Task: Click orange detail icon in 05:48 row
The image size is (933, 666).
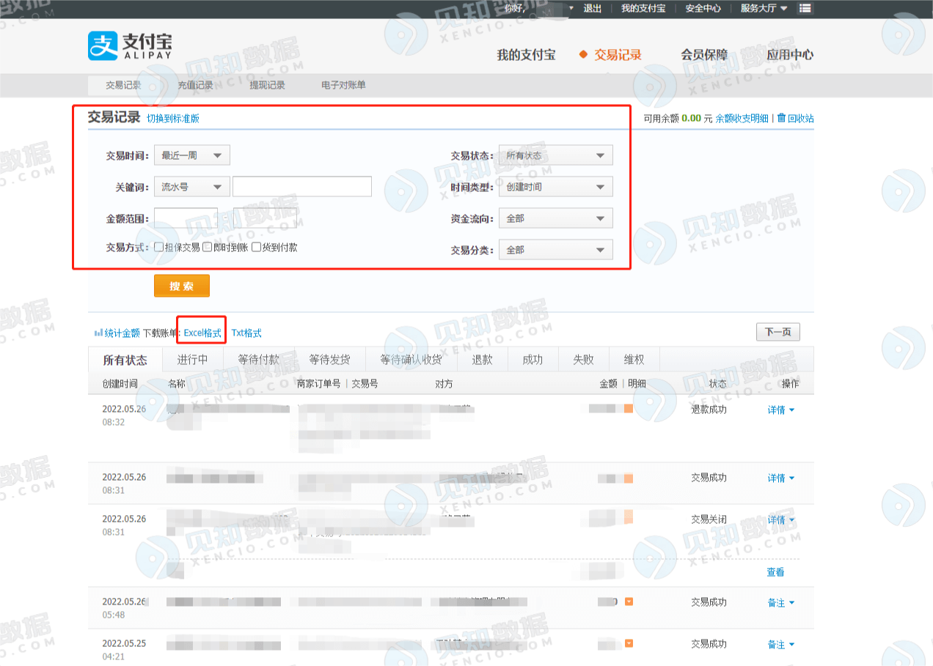Action: pyautogui.click(x=629, y=602)
